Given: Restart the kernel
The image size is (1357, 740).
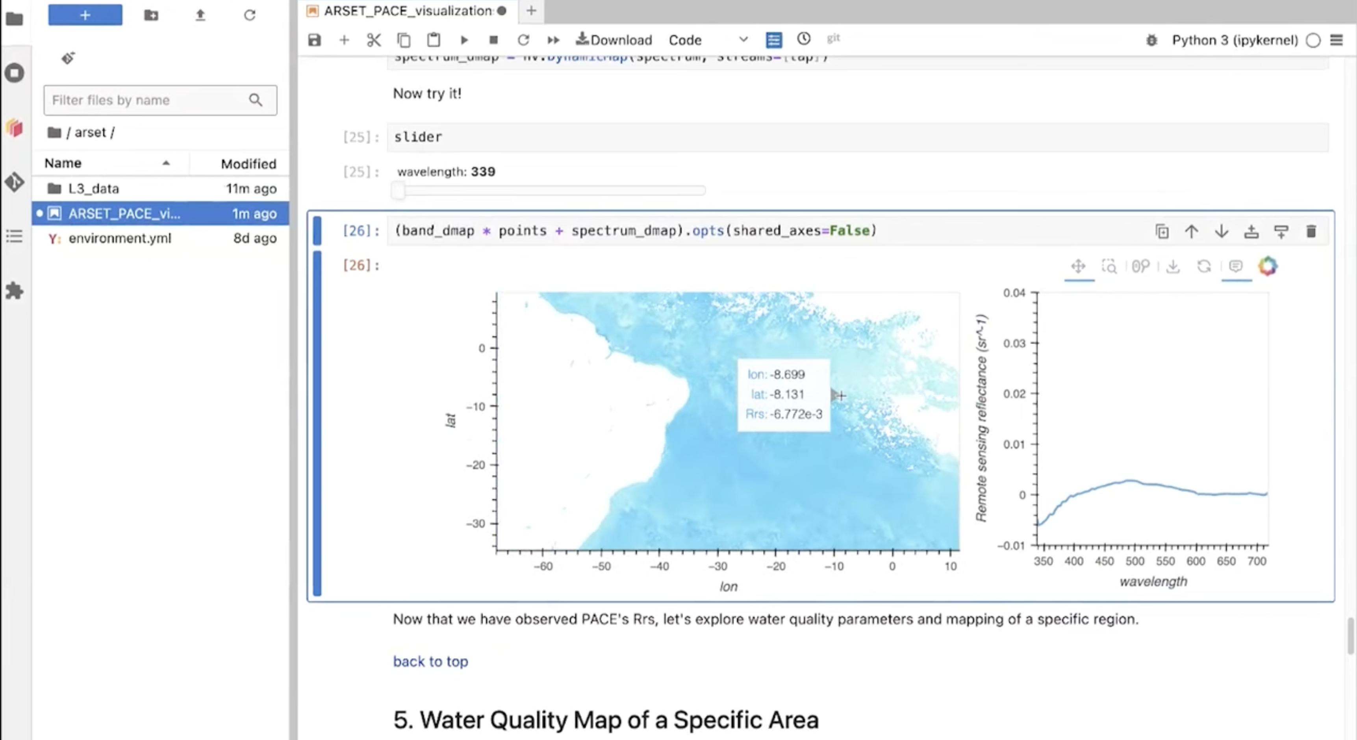Looking at the screenshot, I should (523, 40).
